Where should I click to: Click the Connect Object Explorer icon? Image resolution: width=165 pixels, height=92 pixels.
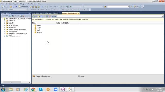tap(10, 16)
